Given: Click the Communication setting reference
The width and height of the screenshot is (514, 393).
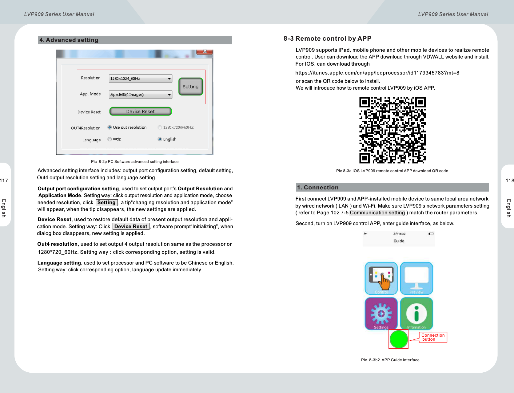Looking at the screenshot, I should pos(377,213).
